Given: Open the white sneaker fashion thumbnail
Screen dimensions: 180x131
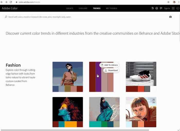Looking at the screenshot, I should 141,74.
